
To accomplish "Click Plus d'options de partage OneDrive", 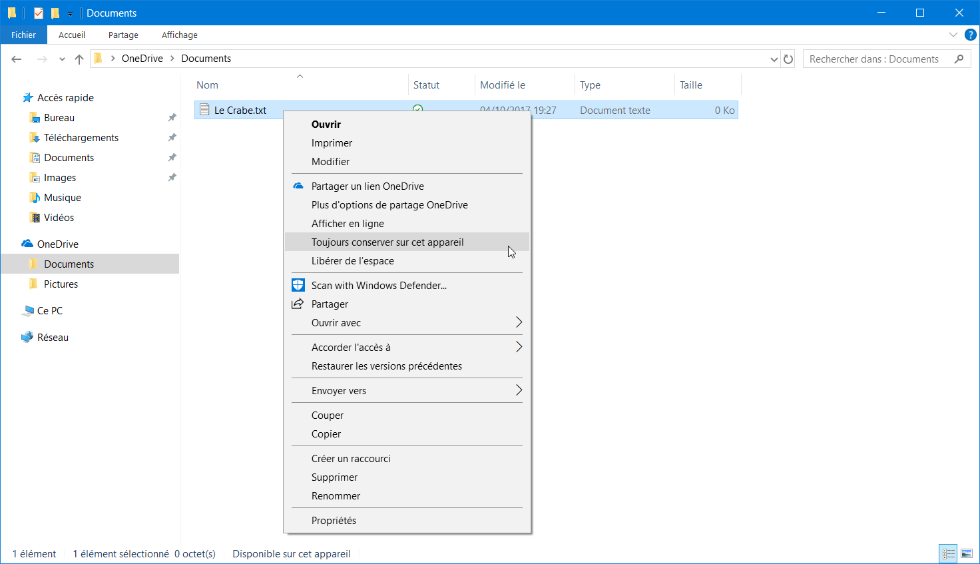I will tap(407, 205).
